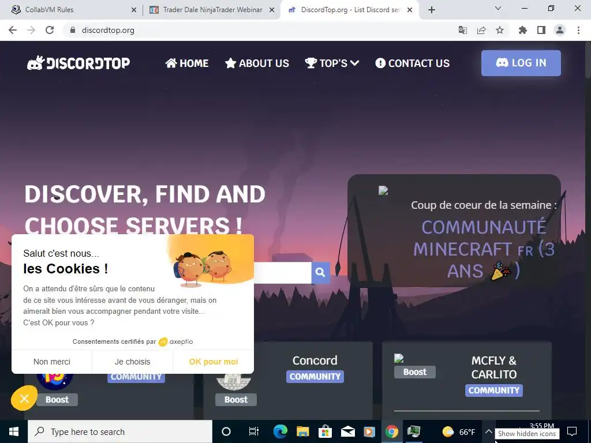Click Boost badge on MCFLY & CARLITO card
591x443 pixels.
coord(415,372)
